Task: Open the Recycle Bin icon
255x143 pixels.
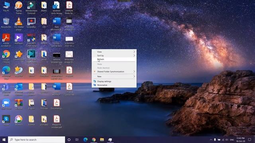Action: click(6, 23)
